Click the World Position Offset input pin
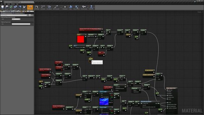Viewport: 204px width, 115px height. tap(167, 104)
